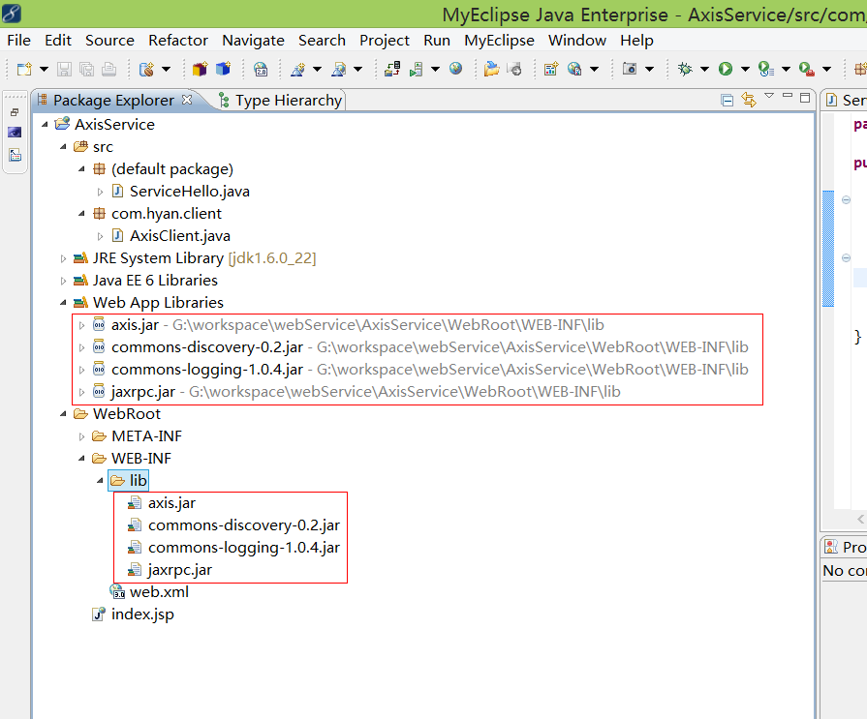Close the Package Explorer tab

(187, 100)
